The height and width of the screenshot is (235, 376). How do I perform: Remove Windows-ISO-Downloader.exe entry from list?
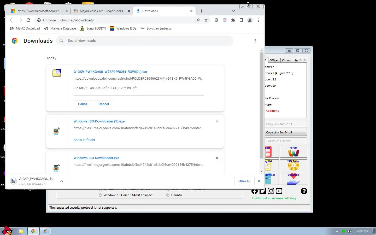[217, 158]
